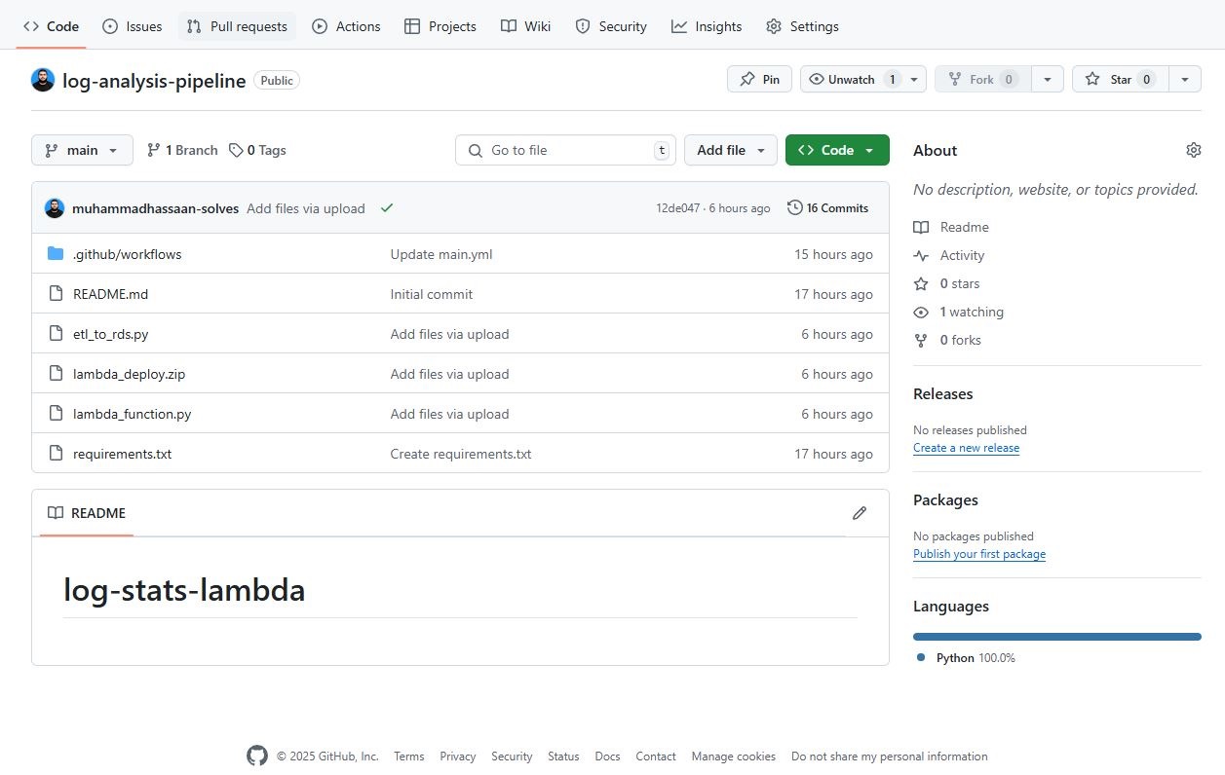This screenshot has height=775, width=1225.
Task: Click the file icon beside requirements.txt
Action: tap(56, 454)
